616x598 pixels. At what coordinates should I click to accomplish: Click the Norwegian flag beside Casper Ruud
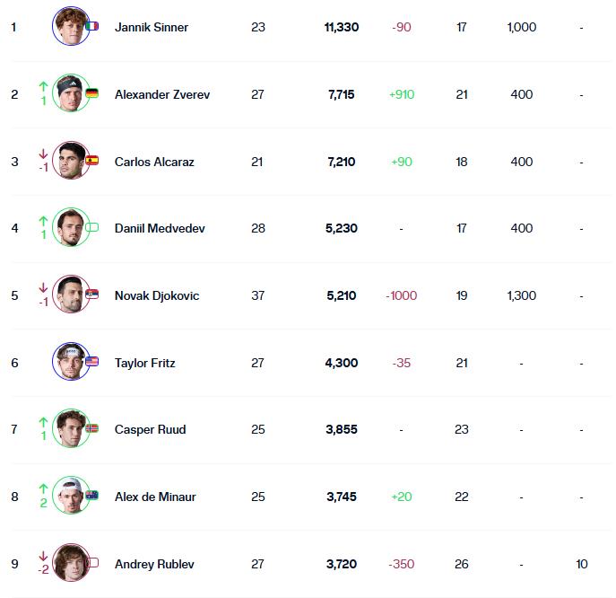tap(92, 428)
